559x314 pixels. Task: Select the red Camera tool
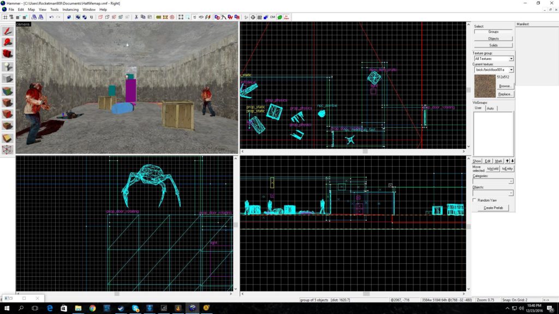(8, 54)
